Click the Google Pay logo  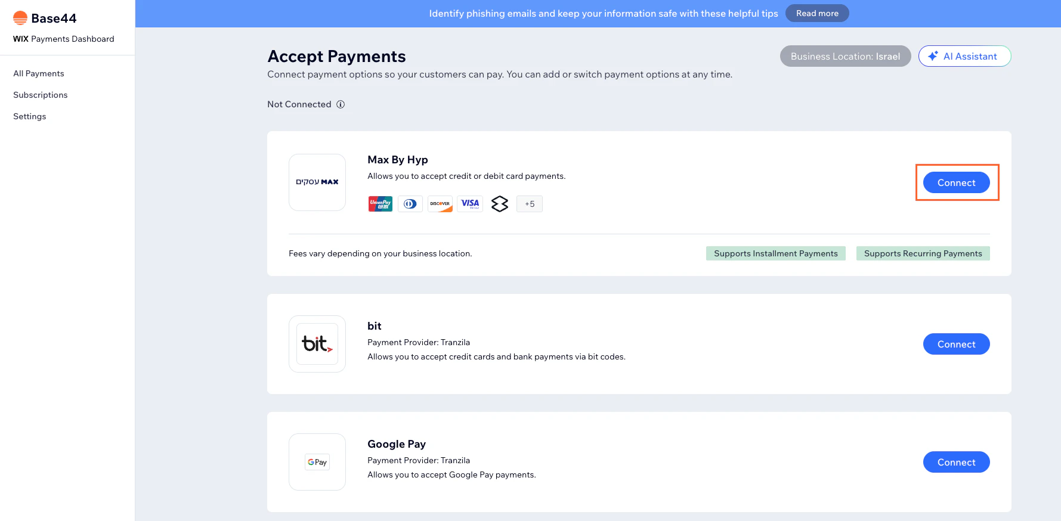(317, 462)
